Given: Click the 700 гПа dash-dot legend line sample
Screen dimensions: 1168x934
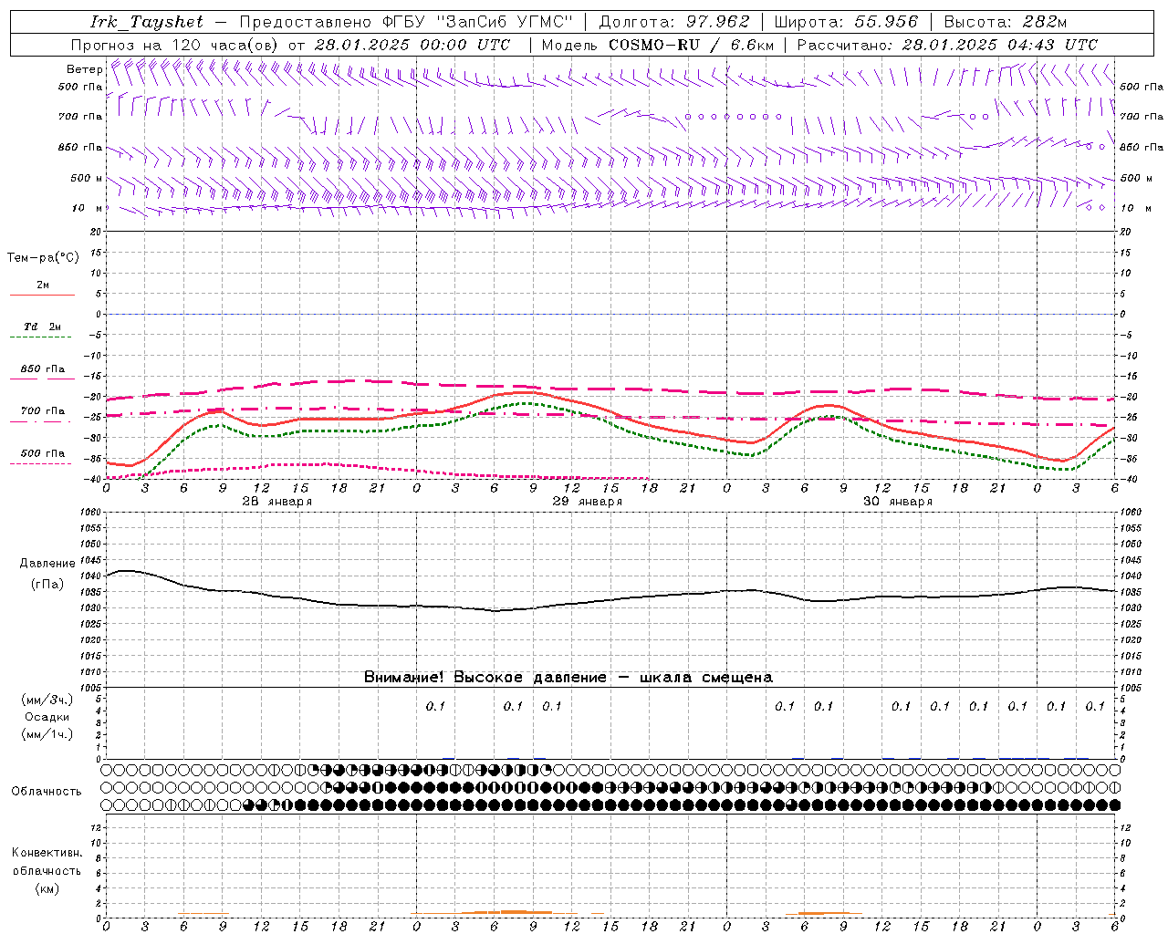Looking at the screenshot, I should point(42,421).
